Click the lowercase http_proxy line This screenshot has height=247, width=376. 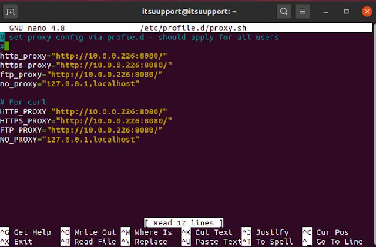pos(83,56)
